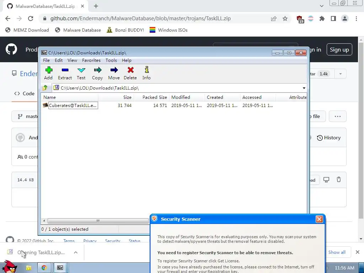Image resolution: width=364 pixels, height=273 pixels.
Task: Open the 7-Zip File menu
Action: coord(46,60)
